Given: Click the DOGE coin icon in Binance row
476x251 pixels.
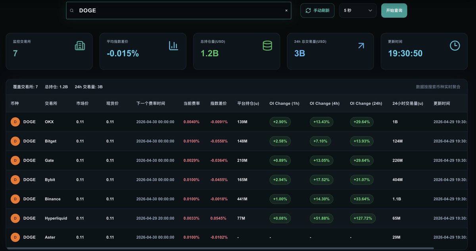Looking at the screenshot, I should (x=15, y=199).
